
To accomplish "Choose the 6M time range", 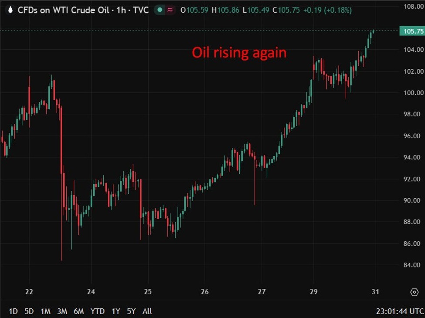I will click(x=78, y=311).
